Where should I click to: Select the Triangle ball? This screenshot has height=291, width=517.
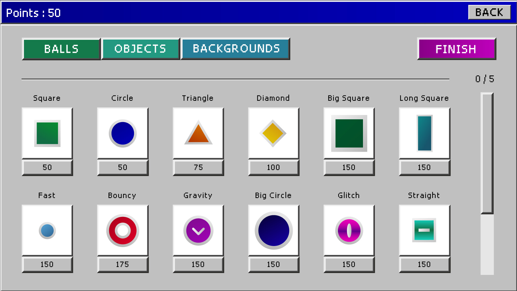coord(198,133)
